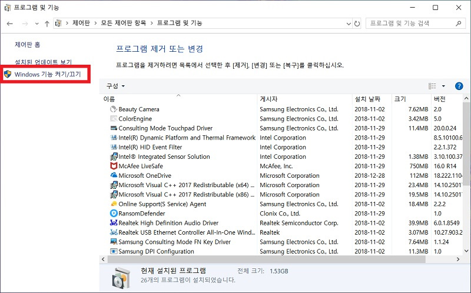Expand the view options dropdown arrow
471x293 pixels.
pos(443,86)
